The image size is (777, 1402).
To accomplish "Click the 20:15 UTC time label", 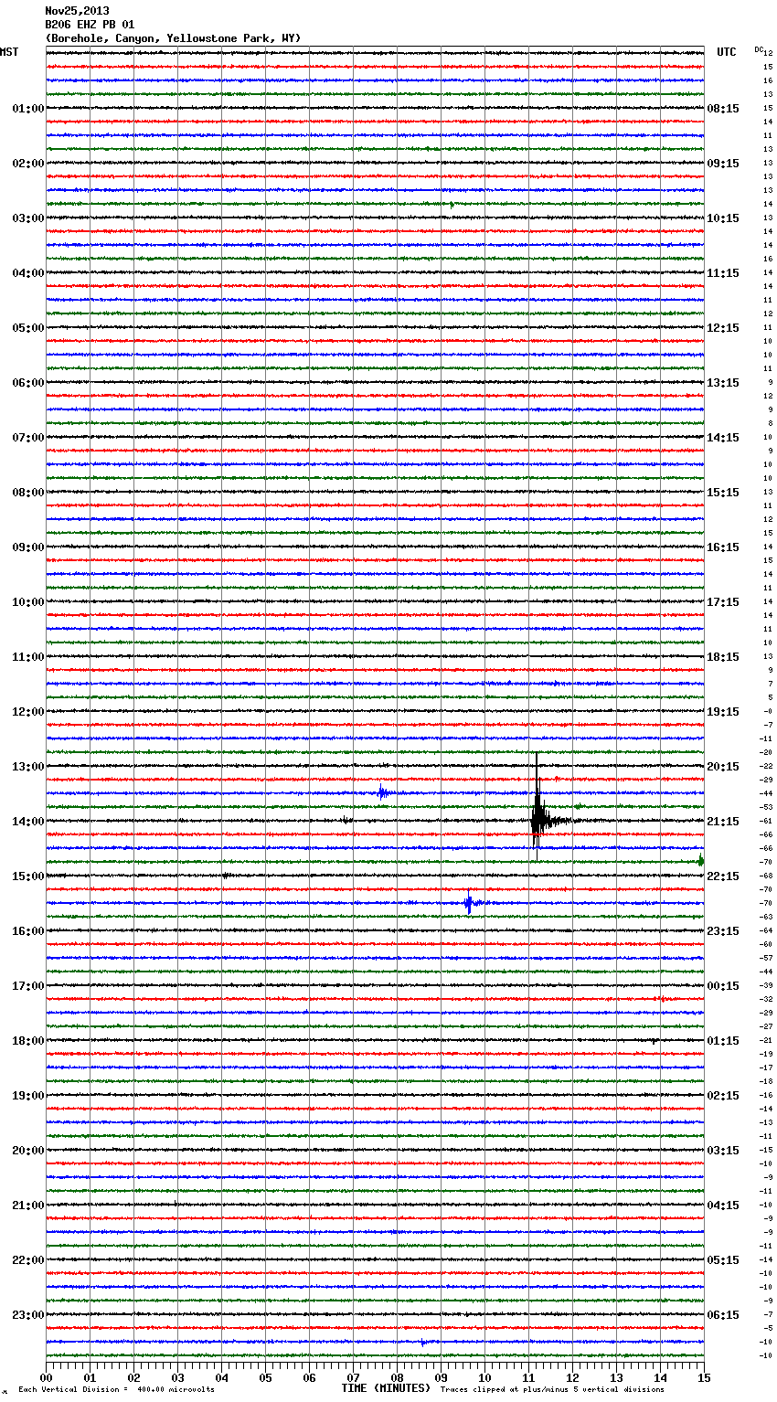I will [723, 767].
